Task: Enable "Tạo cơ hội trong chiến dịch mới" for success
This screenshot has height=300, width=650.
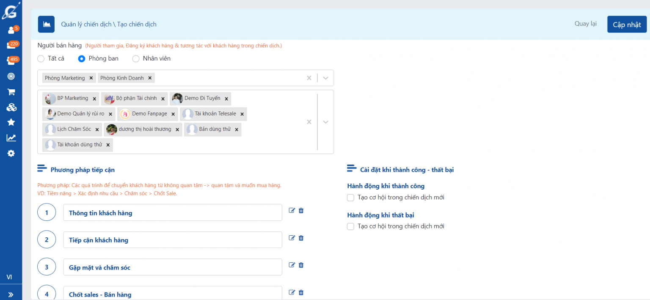Action: point(350,197)
